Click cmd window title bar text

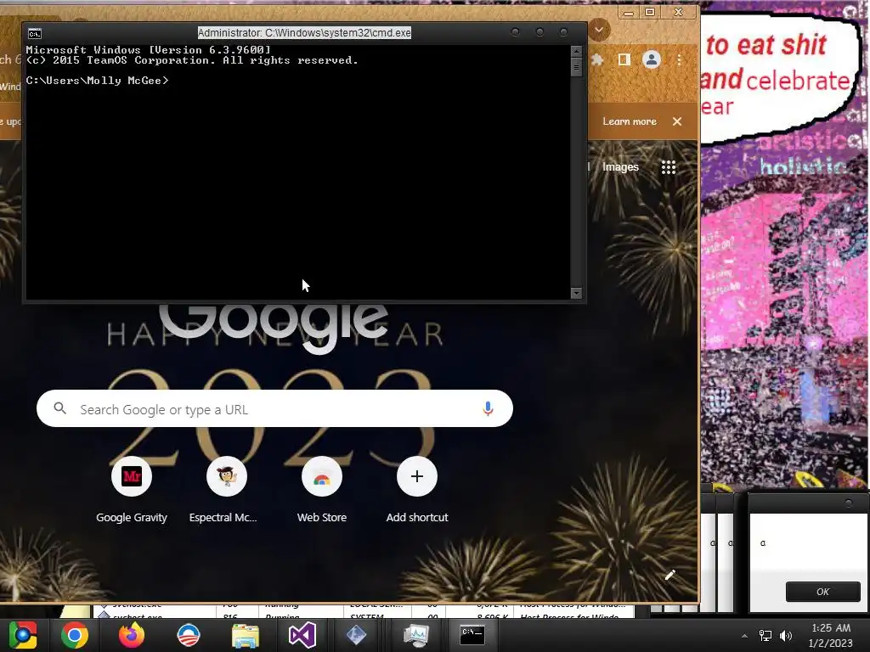tap(304, 33)
